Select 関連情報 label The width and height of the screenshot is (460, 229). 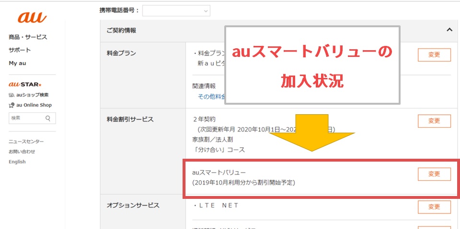tap(204, 86)
